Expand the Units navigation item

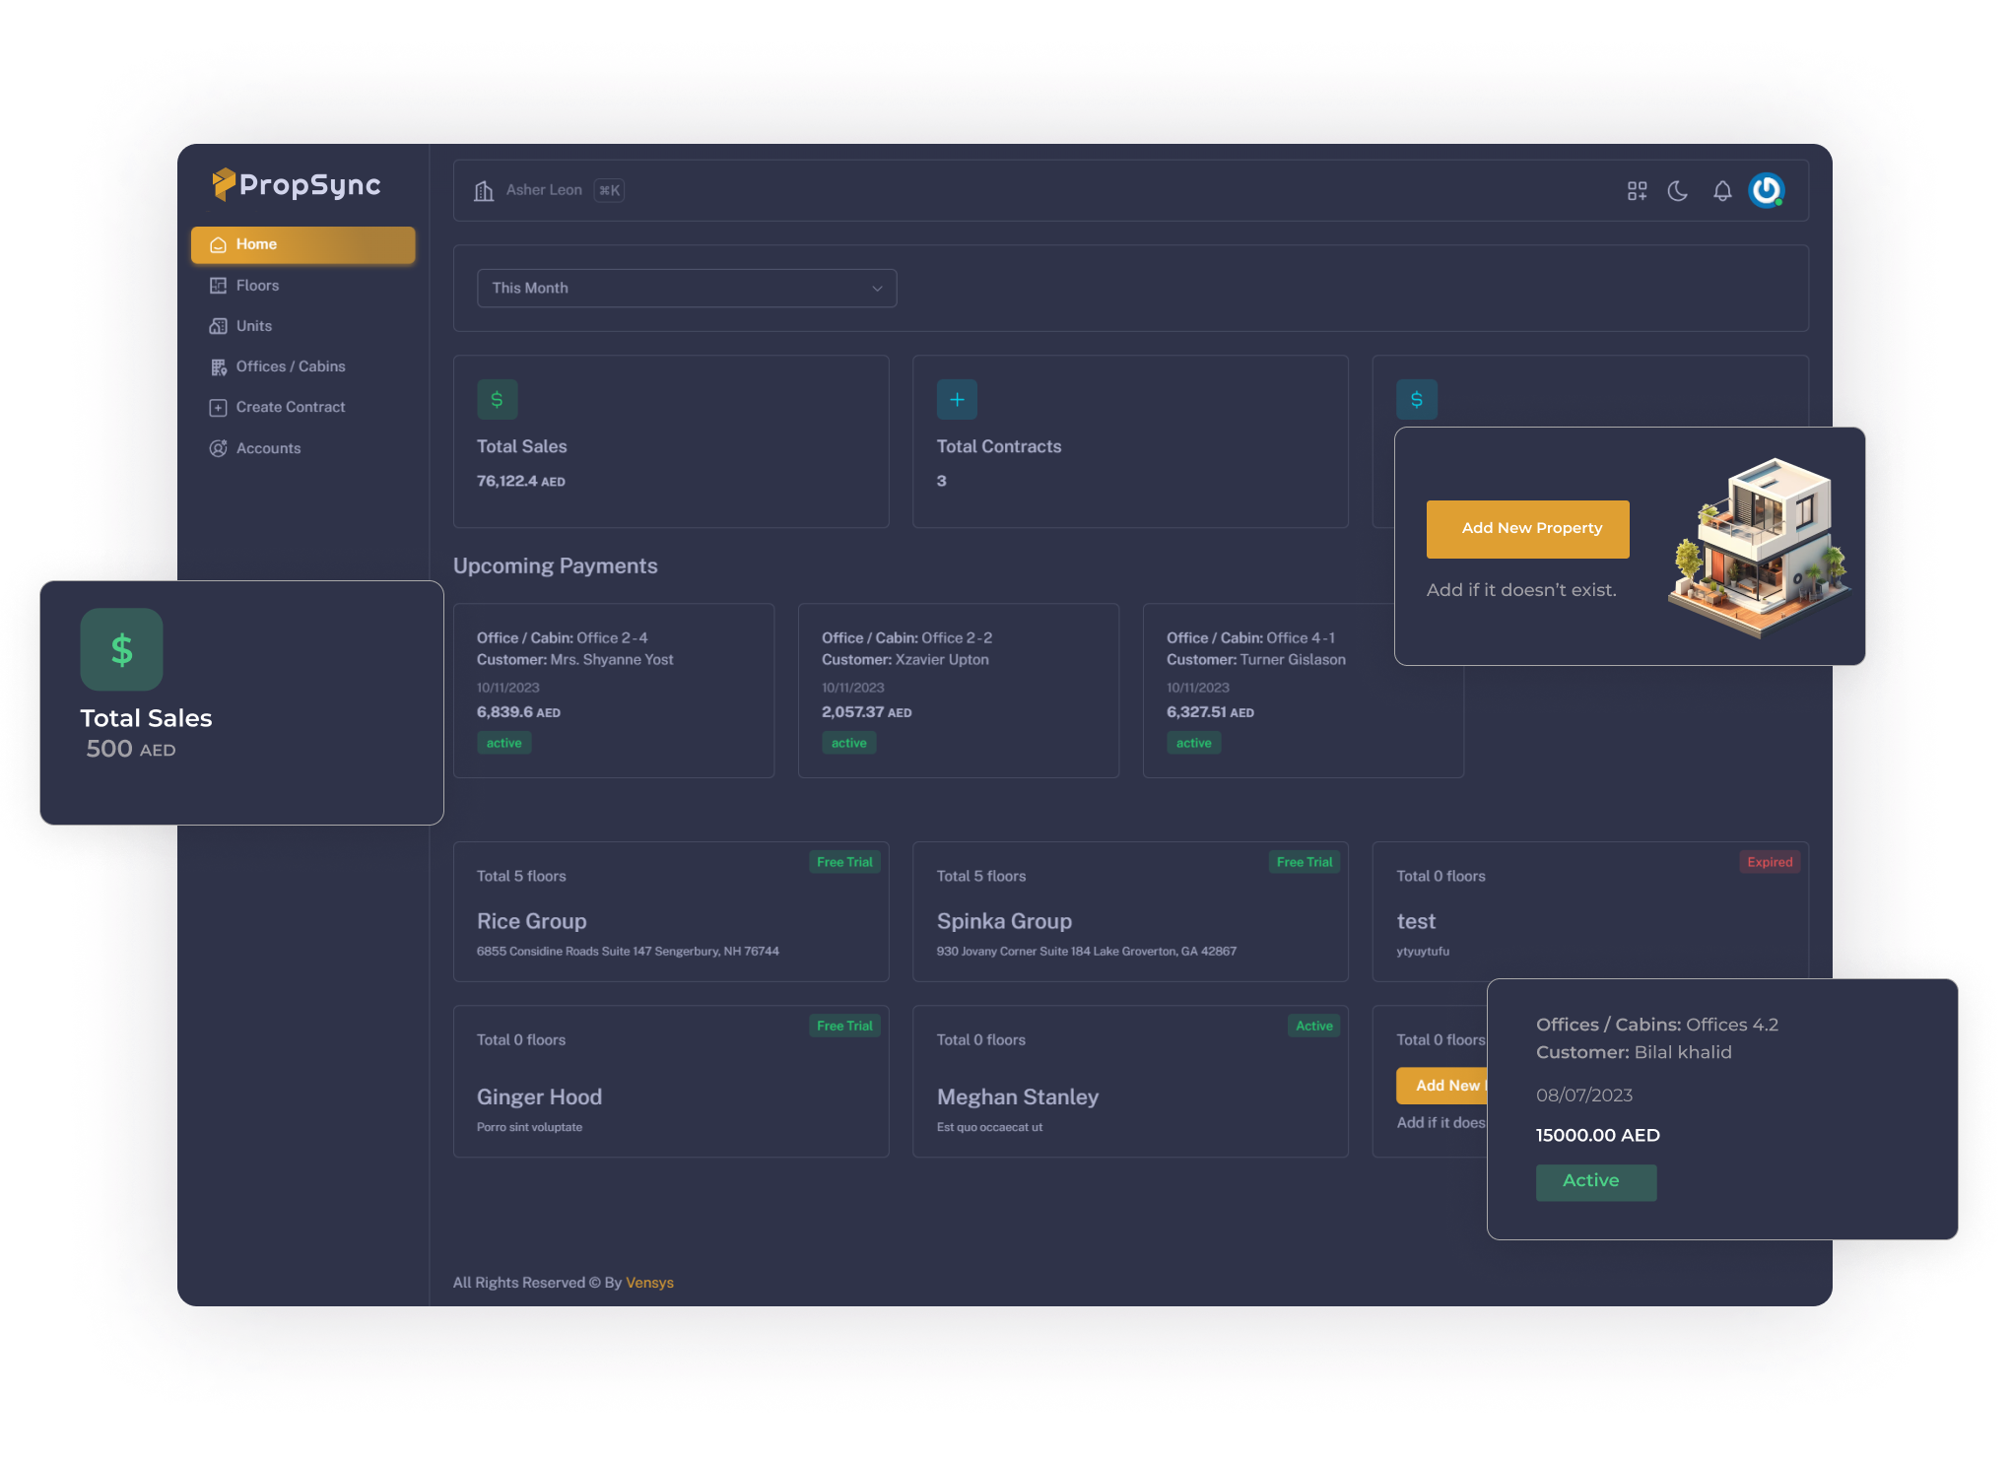point(253,325)
